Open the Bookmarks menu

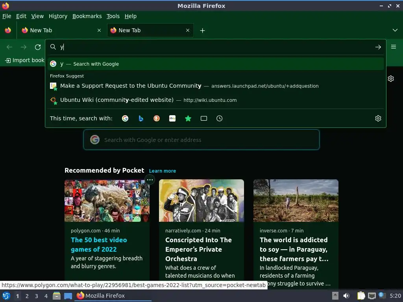click(87, 16)
